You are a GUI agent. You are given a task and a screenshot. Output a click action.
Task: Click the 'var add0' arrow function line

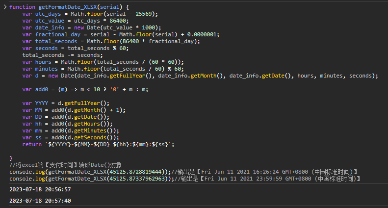(x=85, y=89)
